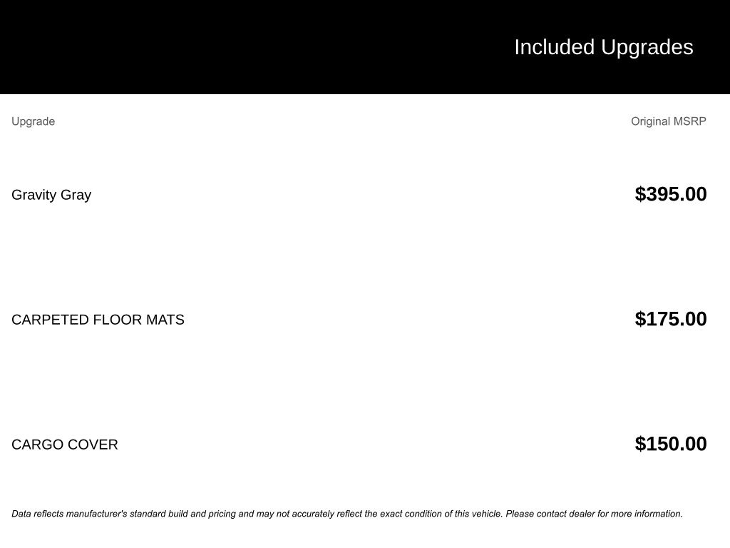Image resolution: width=730 pixels, height=548 pixels.
Task: Click the word "Original" in the column header
Action: click(x=650, y=121)
